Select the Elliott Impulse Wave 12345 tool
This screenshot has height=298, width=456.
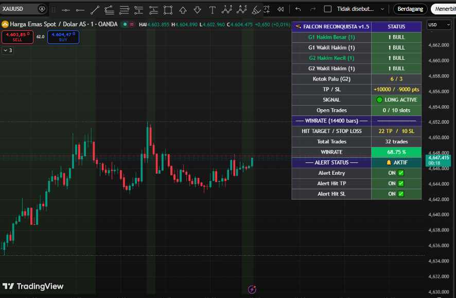227,10
